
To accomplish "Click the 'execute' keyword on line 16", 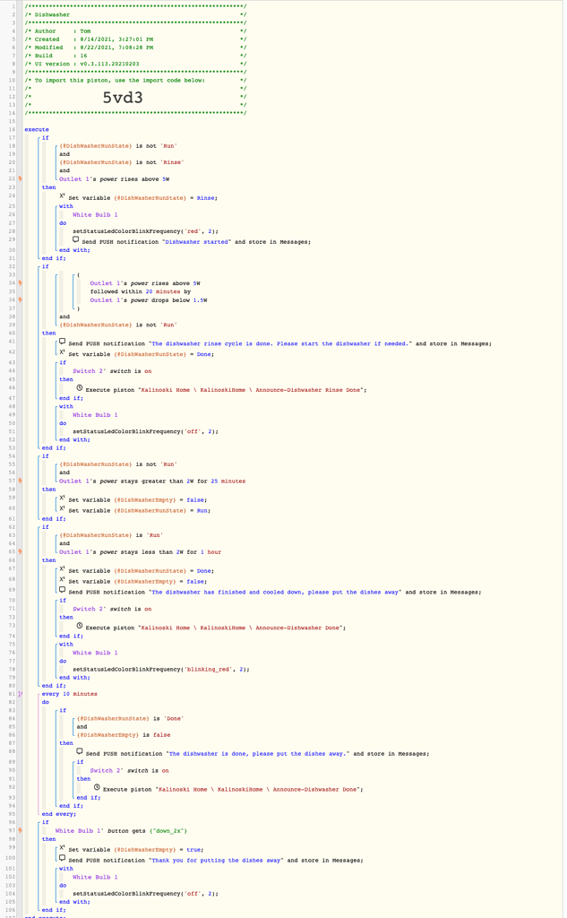I will click(x=37, y=129).
